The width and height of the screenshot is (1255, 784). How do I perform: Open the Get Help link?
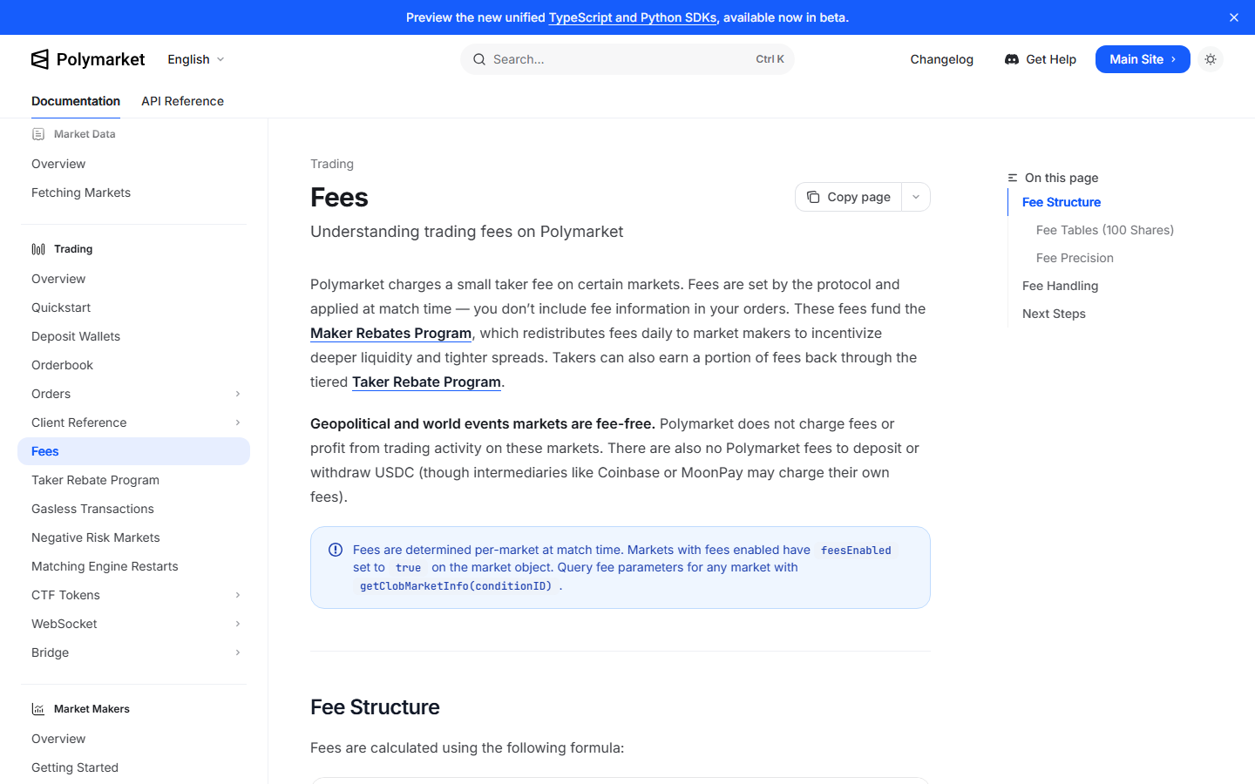[1041, 59]
